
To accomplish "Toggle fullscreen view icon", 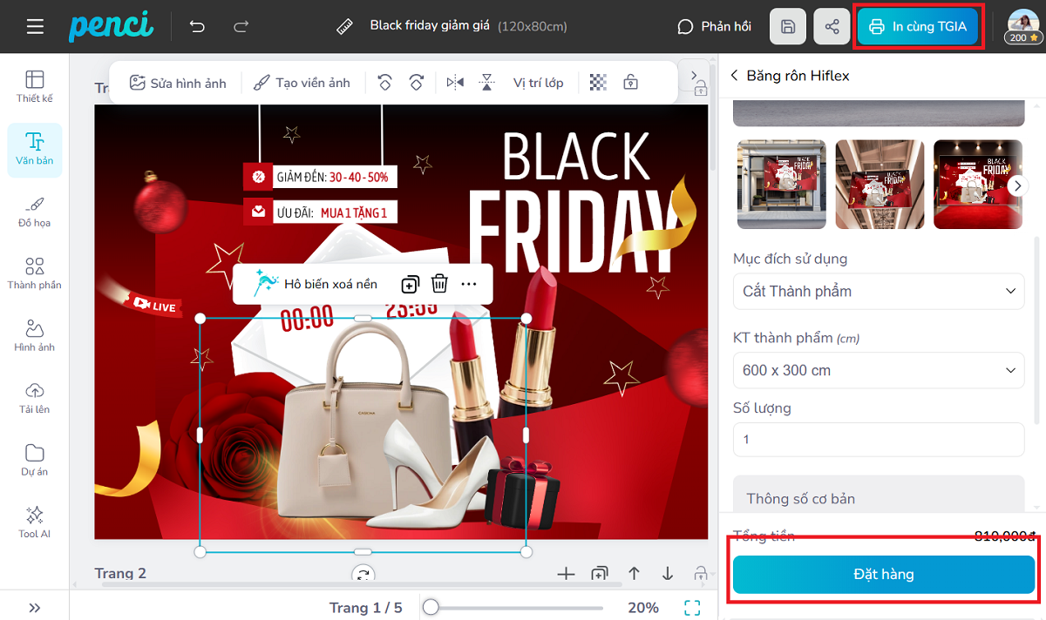I will tap(692, 608).
